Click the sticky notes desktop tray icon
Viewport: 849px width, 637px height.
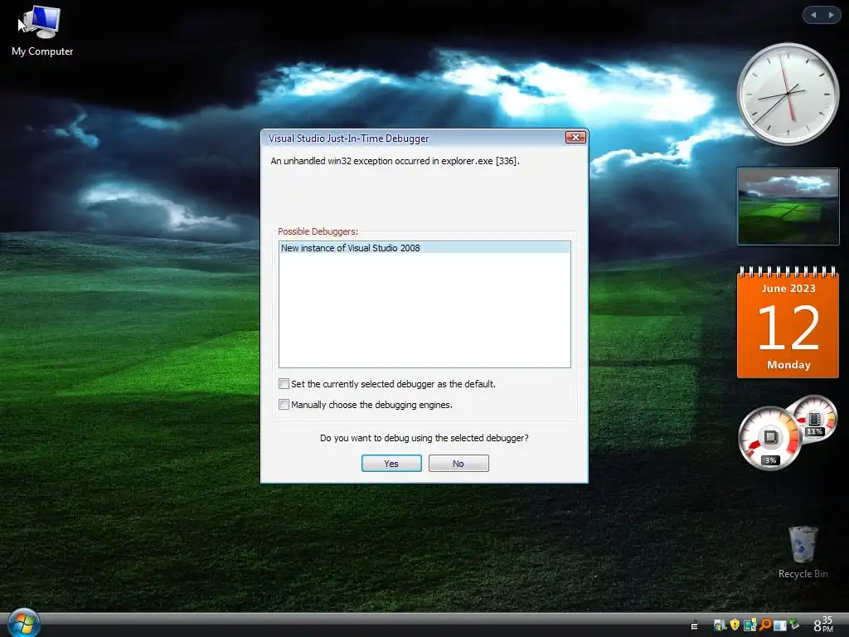(750, 625)
